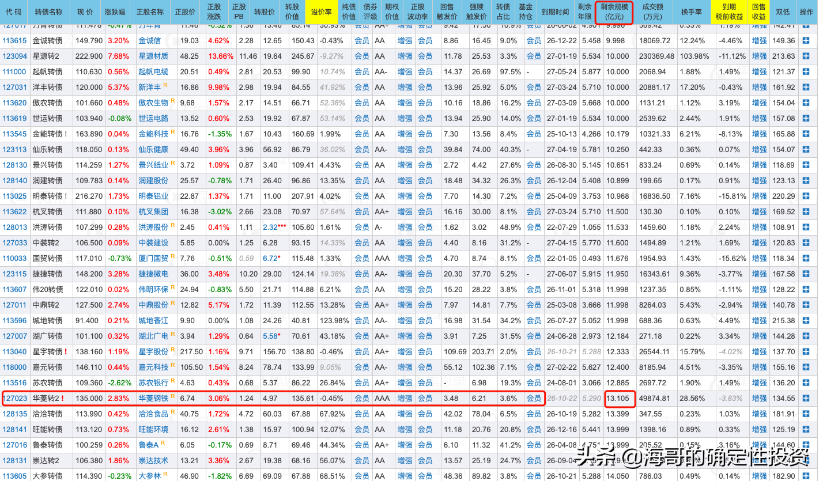823x481 pixels.
Task: Click the plus icon in 洪涛转债 row
Action: pos(806,228)
